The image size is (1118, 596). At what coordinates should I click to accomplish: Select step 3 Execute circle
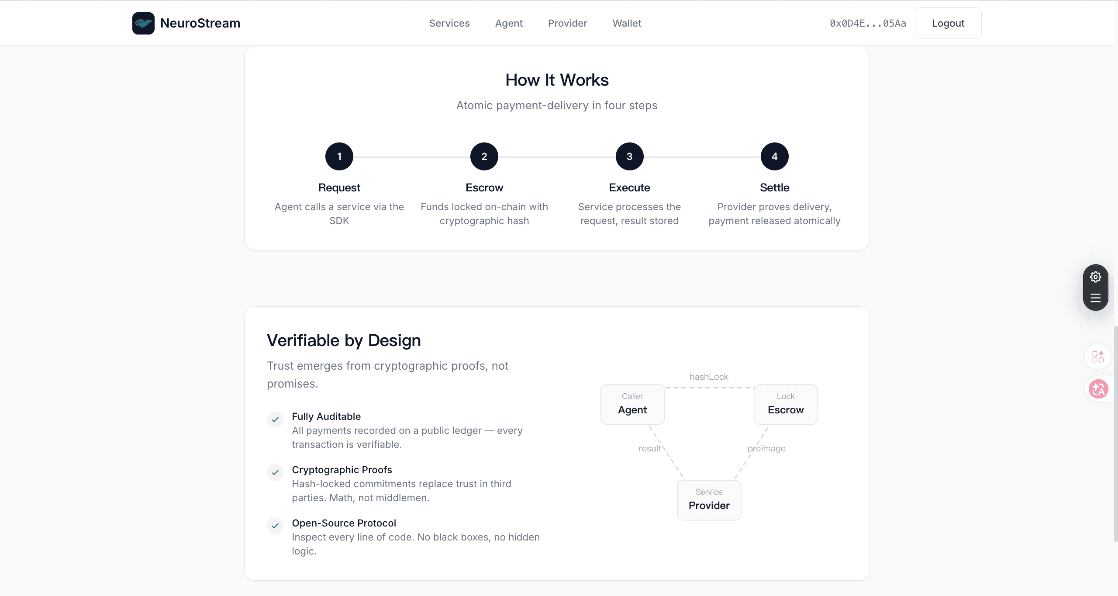[x=629, y=156]
